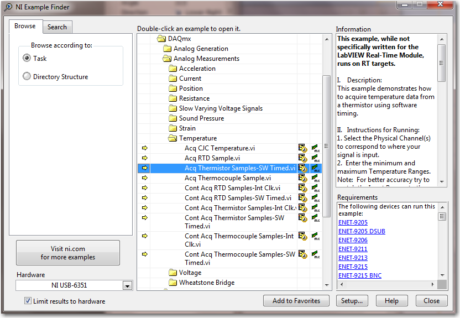The width and height of the screenshot is (460, 318).
Task: Click the Acceleration folder icon
Action: (x=173, y=69)
